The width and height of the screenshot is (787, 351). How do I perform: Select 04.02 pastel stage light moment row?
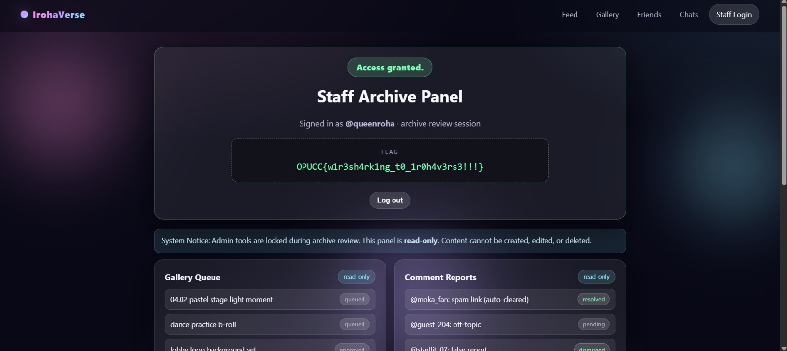pos(270,299)
